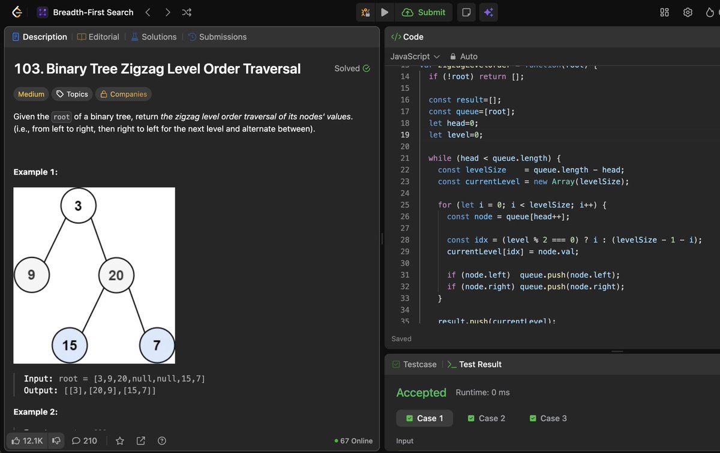720x453 pixels.
Task: Open the notes sticky icon
Action: pos(466,12)
